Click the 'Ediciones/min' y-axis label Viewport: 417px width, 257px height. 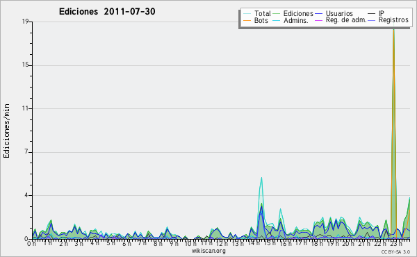6,131
